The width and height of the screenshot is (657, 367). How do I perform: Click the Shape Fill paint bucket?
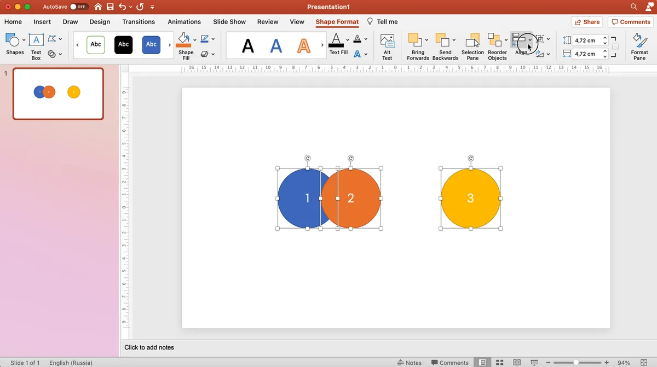pos(183,40)
